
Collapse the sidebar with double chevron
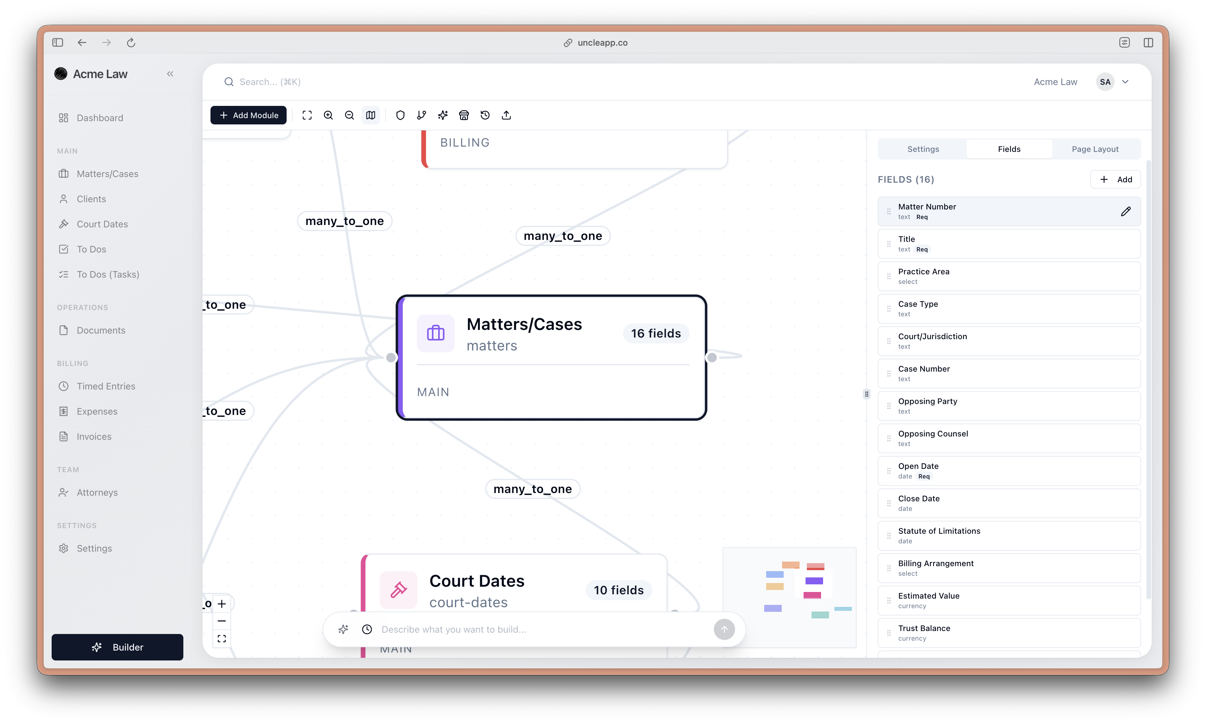click(x=170, y=74)
